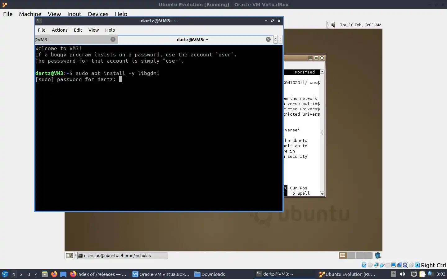
Task: Open the terminal's Help menu
Action: 110,30
